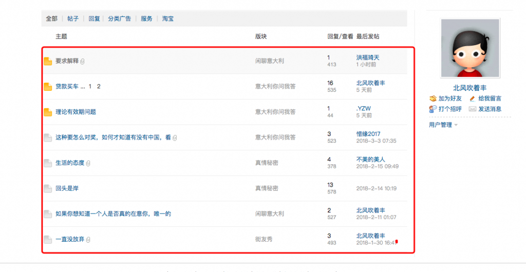526x272 pixels.
Task: Click the folder icon beside 贷款买车
Action: 48,87
